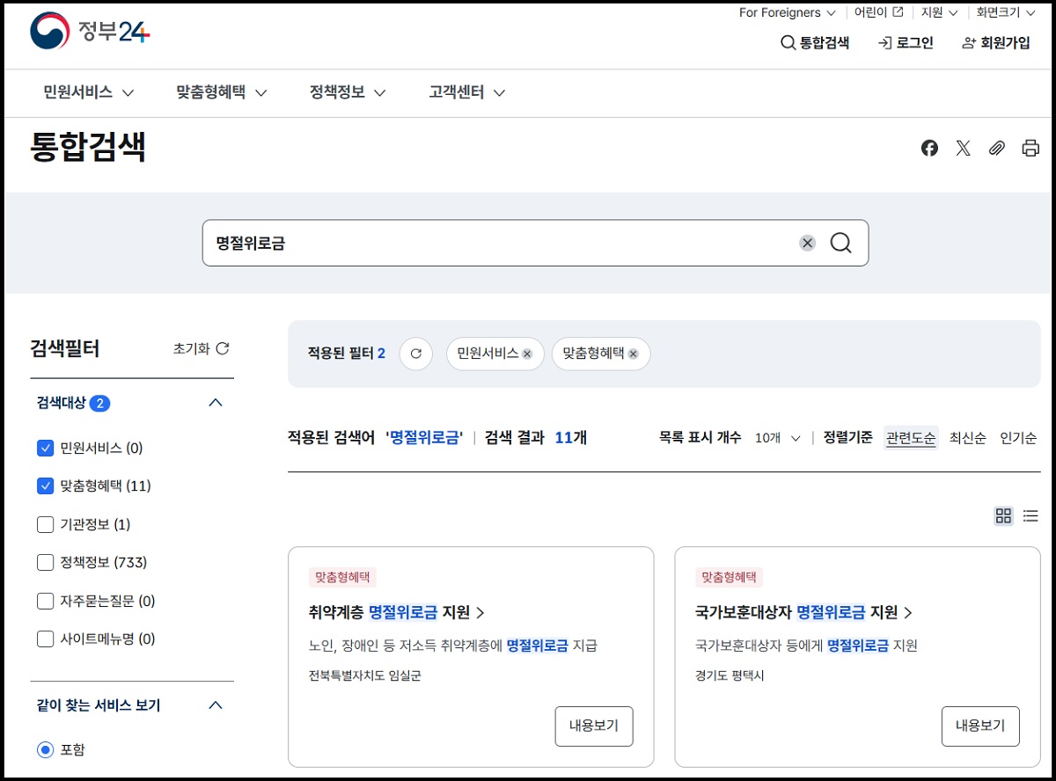Open the 맞춤형혜택 menu

(213, 92)
